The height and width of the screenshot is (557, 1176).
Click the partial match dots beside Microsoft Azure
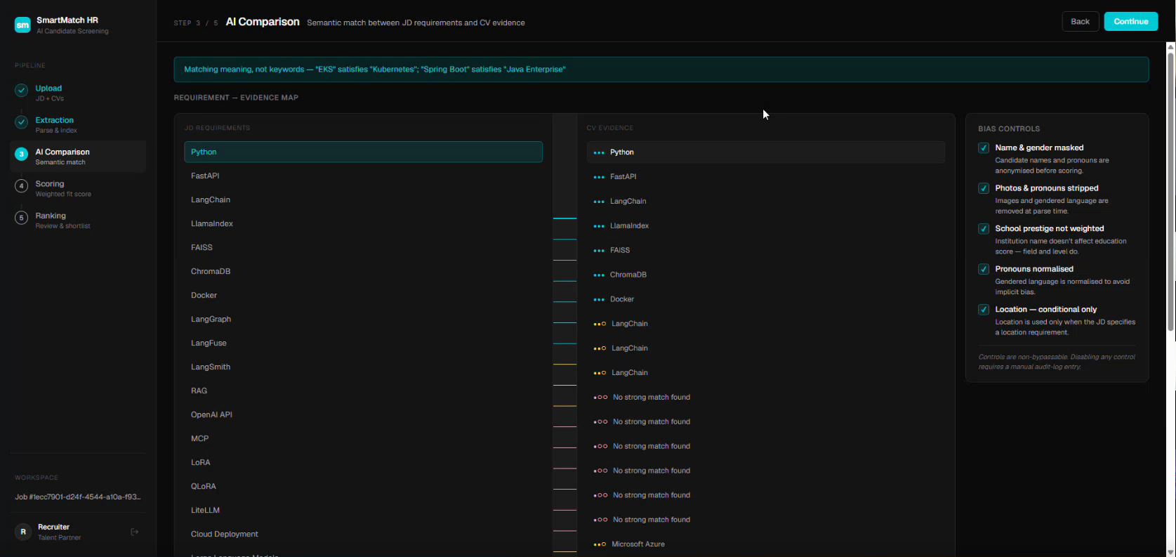(600, 544)
